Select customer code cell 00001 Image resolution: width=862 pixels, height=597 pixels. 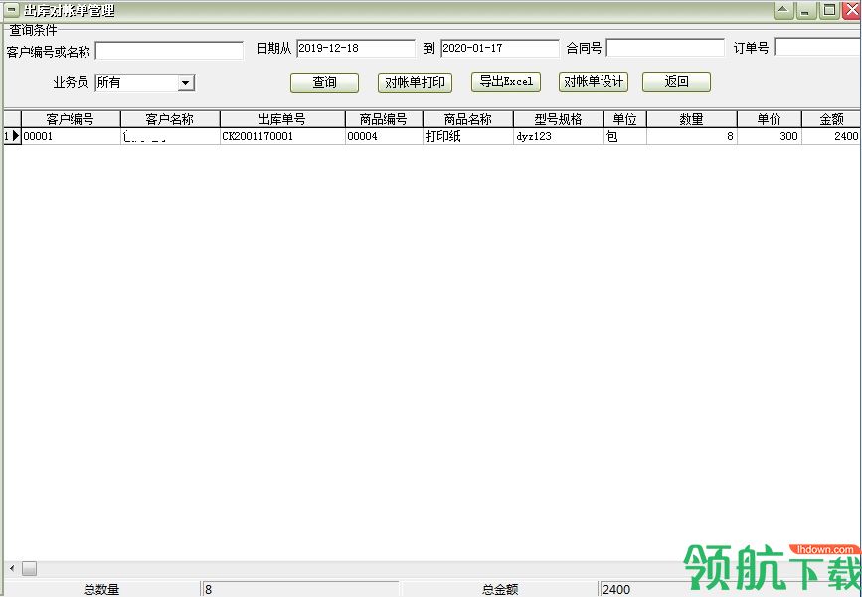pyautogui.click(x=71, y=136)
